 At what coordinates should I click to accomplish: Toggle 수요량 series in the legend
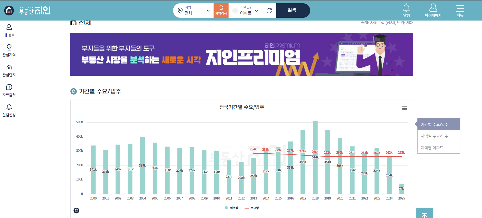click(x=252, y=208)
